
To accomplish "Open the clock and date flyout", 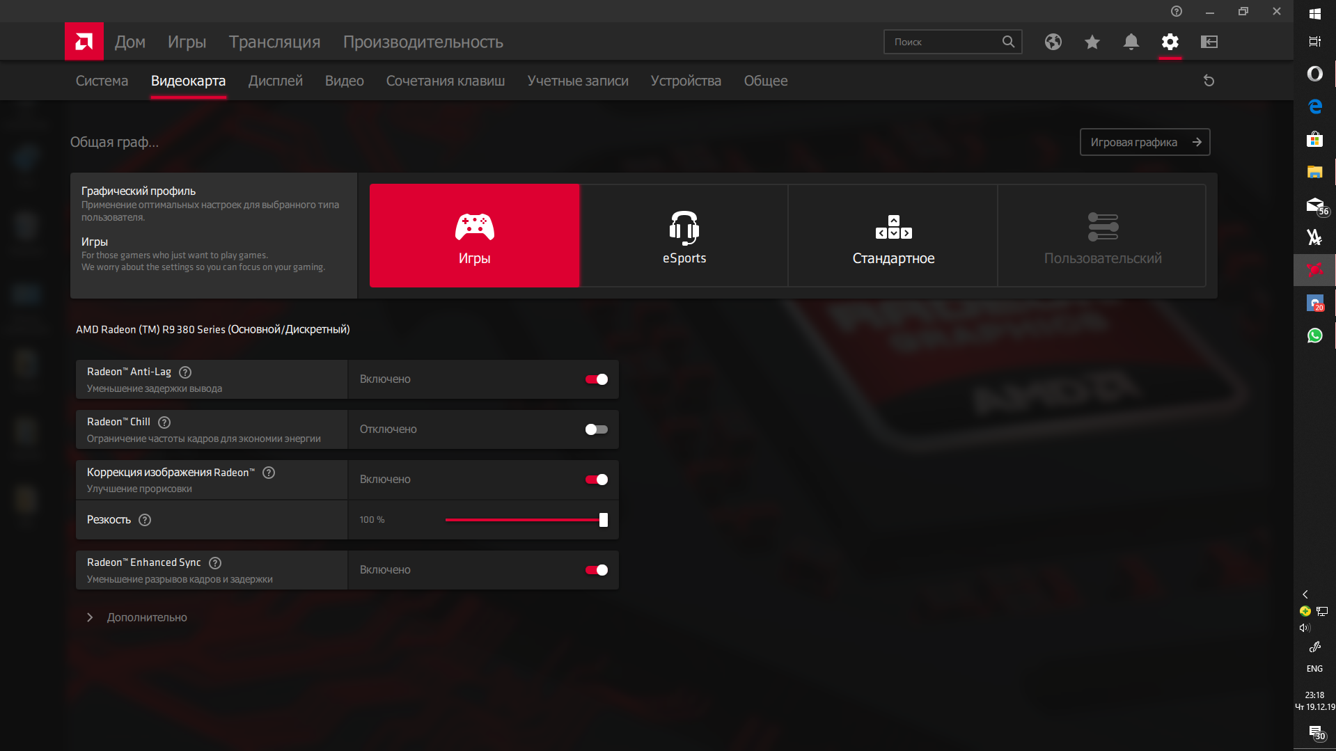I will tap(1314, 701).
